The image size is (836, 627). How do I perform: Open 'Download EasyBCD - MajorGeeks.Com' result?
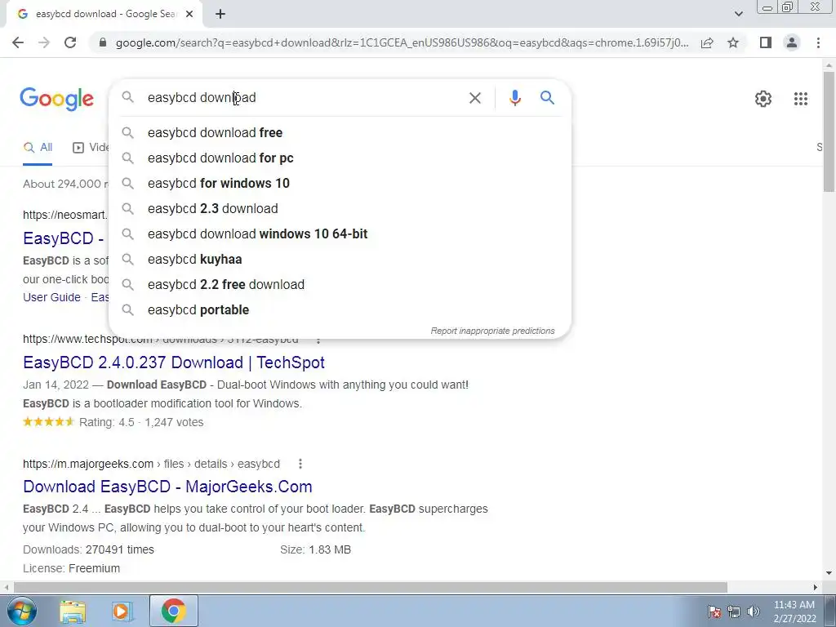coord(167,487)
